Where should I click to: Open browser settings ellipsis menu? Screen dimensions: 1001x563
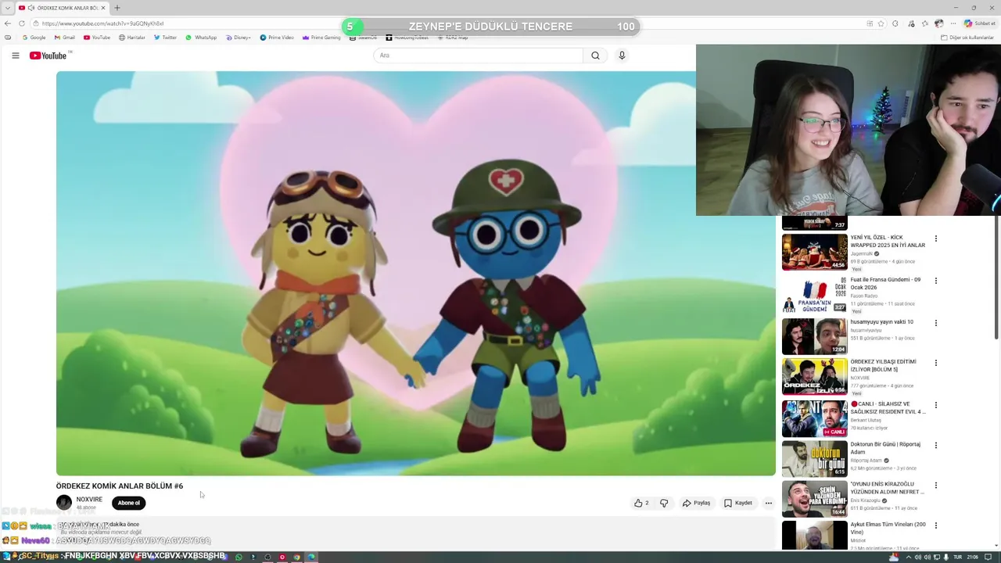[953, 23]
